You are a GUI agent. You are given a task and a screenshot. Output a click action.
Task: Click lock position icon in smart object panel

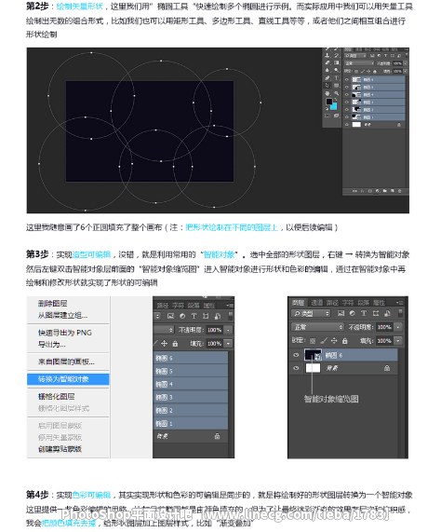click(x=334, y=341)
